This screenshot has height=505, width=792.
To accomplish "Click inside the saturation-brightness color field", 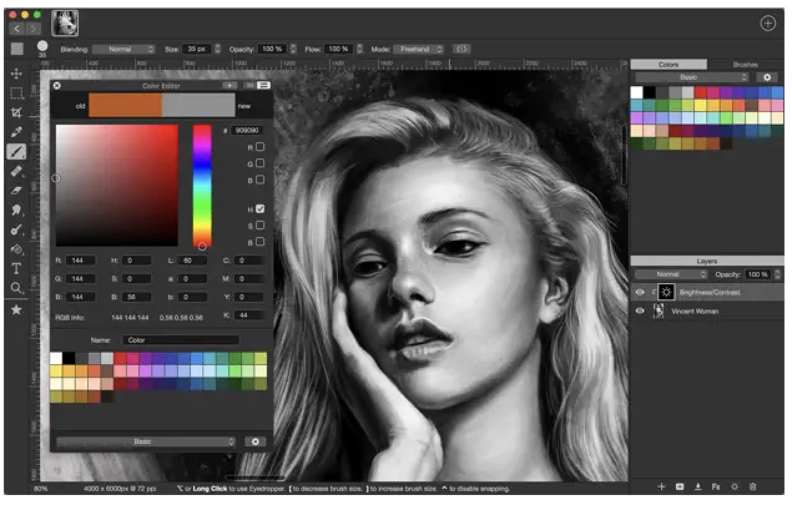I will (x=117, y=185).
